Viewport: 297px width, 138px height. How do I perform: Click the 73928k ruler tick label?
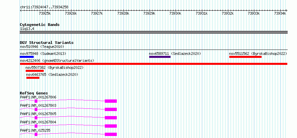click(123, 13)
